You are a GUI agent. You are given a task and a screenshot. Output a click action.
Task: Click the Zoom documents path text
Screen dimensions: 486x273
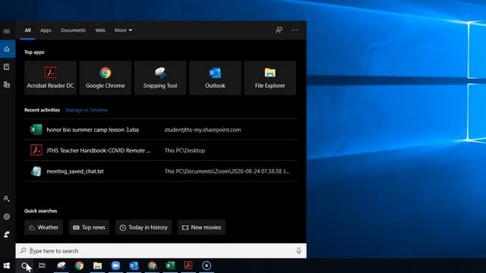point(227,171)
